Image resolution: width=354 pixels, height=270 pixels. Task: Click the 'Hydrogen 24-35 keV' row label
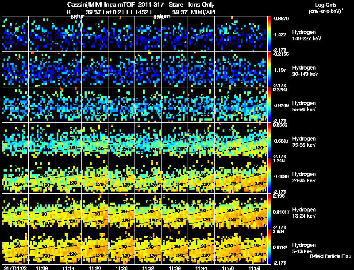(x=304, y=177)
